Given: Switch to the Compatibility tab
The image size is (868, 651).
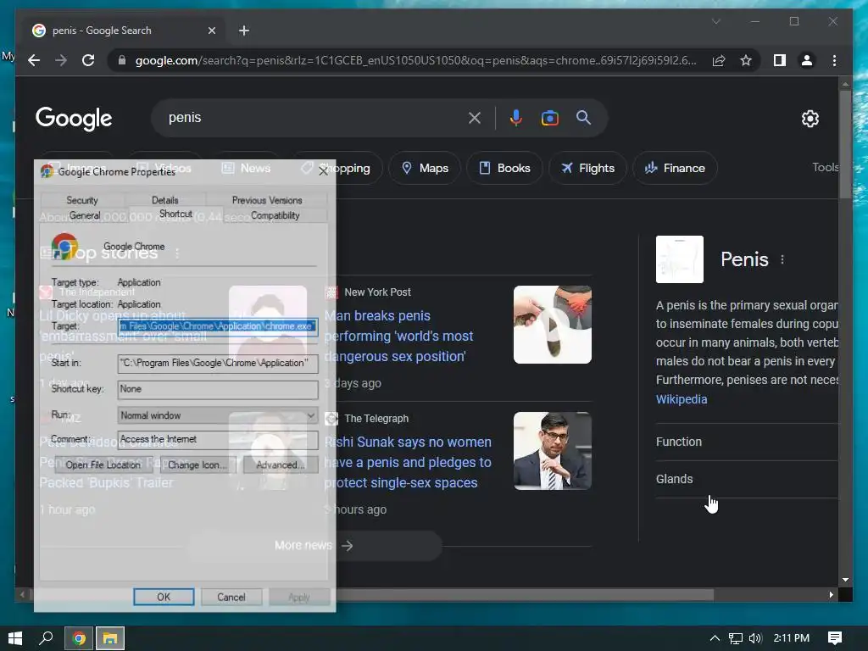Looking at the screenshot, I should click(275, 215).
